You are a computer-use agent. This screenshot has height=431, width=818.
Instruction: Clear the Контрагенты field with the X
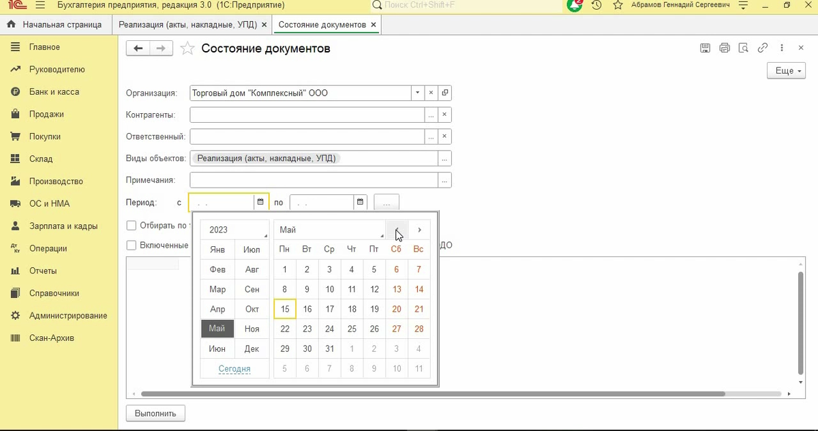coord(444,115)
